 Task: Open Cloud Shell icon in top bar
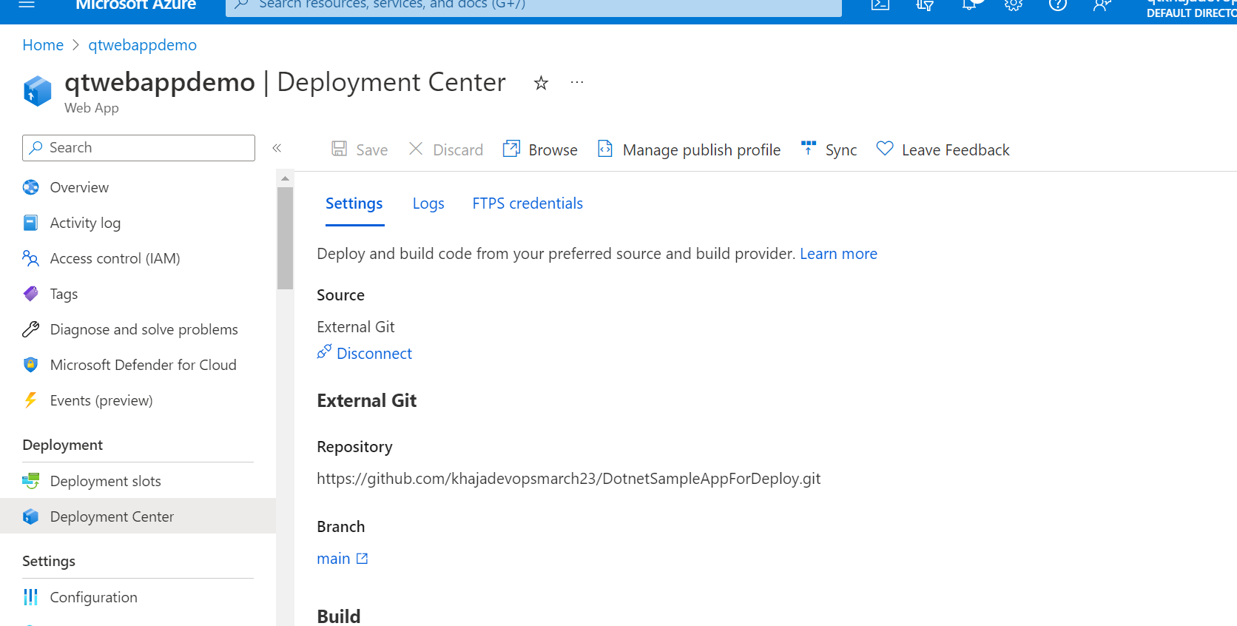[880, 4]
